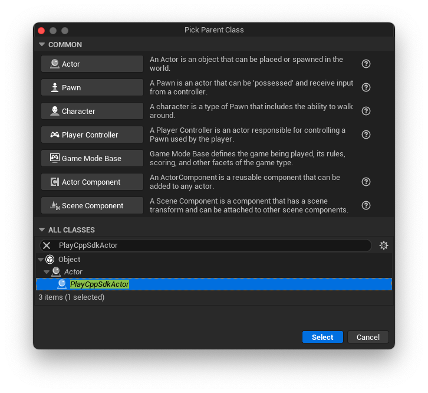The width and height of the screenshot is (428, 393).
Task: Click help icon for Actor Component
Action: [x=366, y=182]
